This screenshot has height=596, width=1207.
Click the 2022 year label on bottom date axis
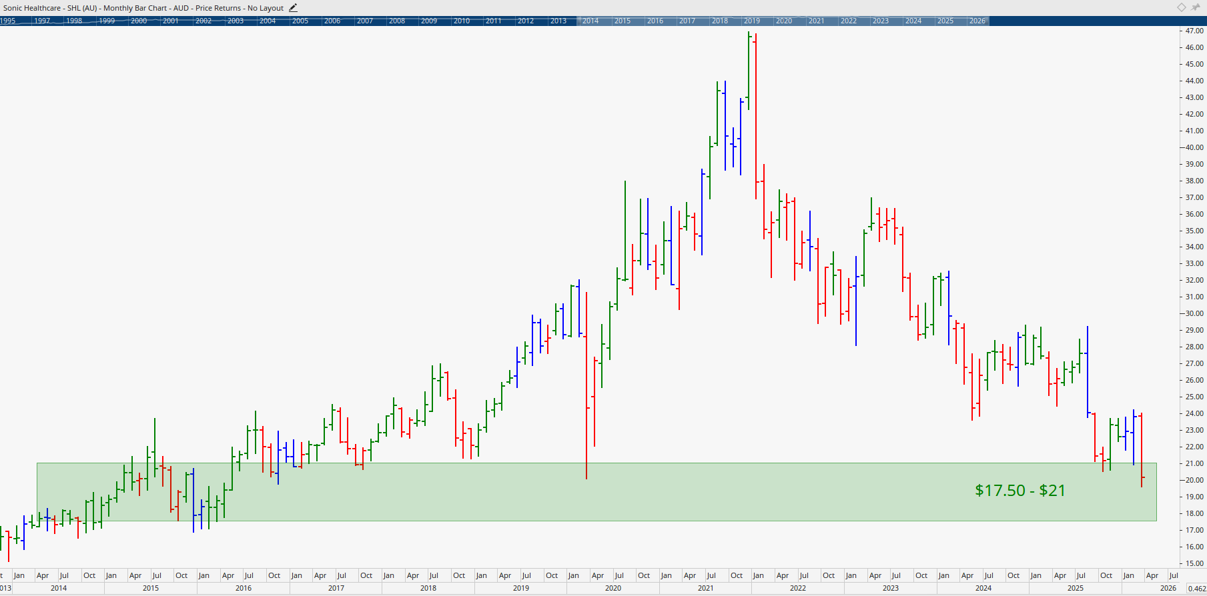pyautogui.click(x=798, y=588)
